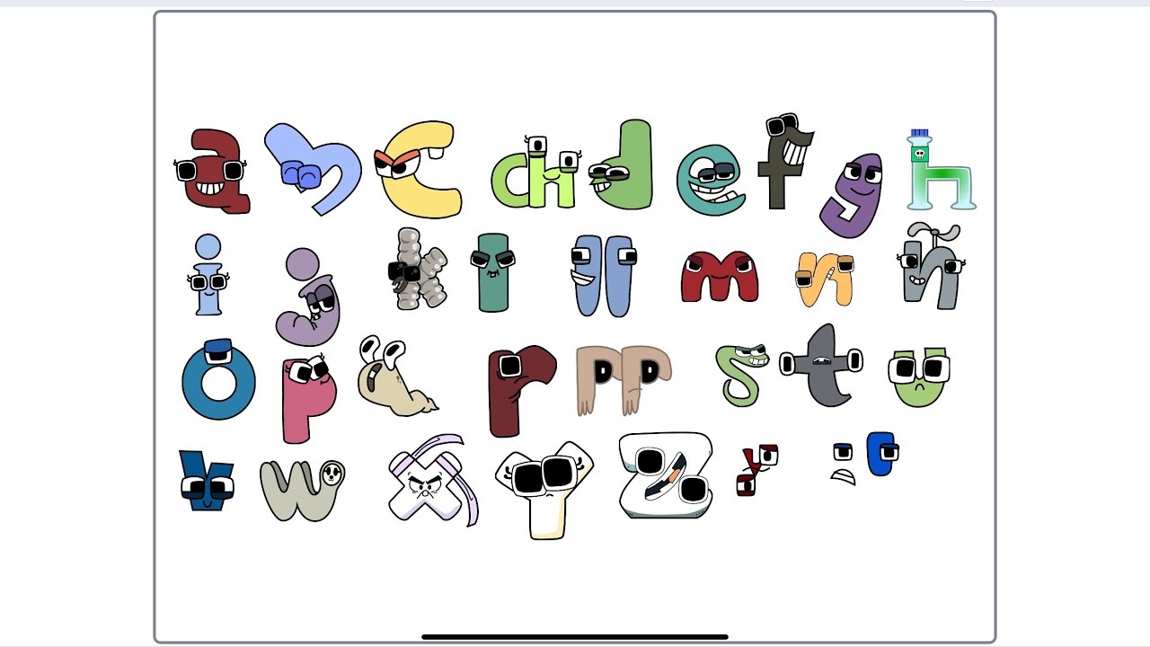Click the purple letter g character

coord(852,195)
